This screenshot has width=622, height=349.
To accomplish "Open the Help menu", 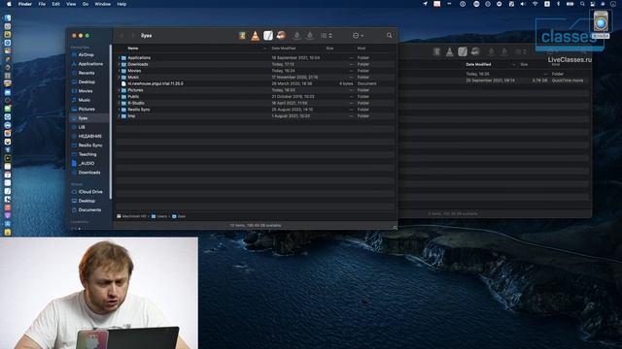I will coord(121,4).
